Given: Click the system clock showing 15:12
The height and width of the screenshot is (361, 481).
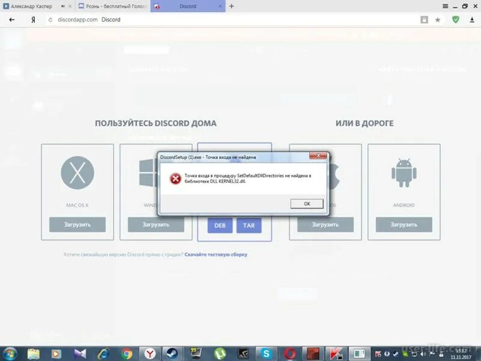Looking at the screenshot, I should 461,354.
